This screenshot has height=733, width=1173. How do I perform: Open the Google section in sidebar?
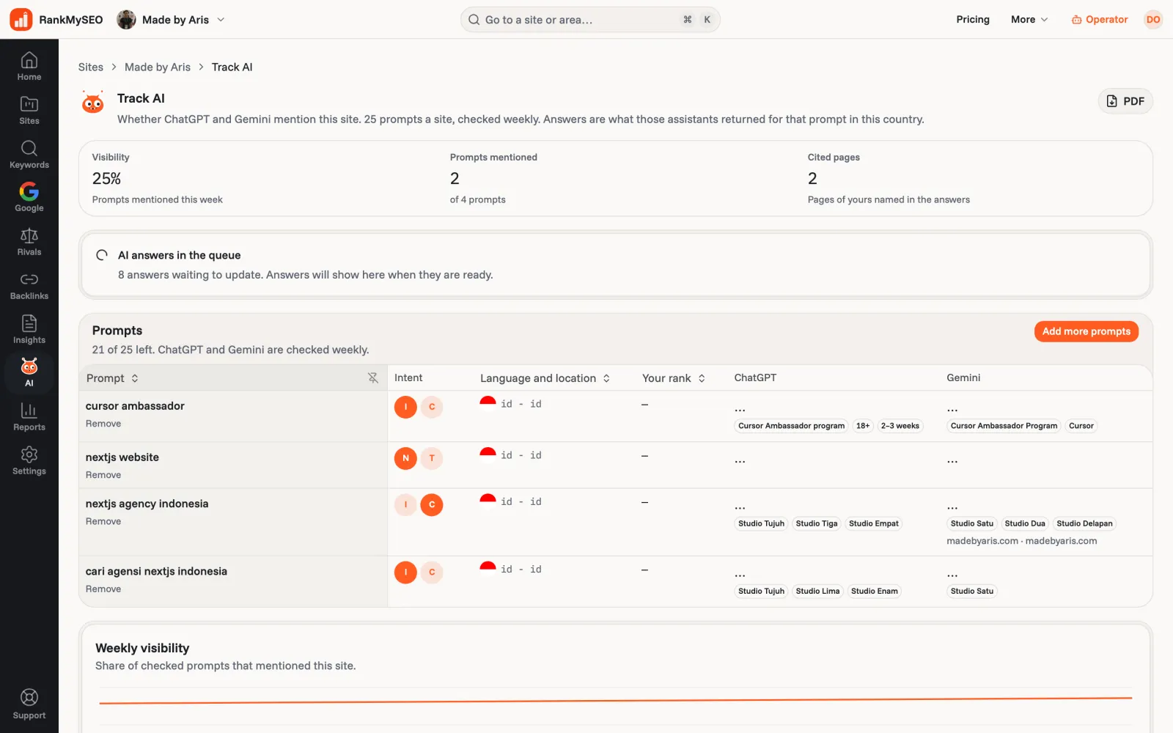29,197
